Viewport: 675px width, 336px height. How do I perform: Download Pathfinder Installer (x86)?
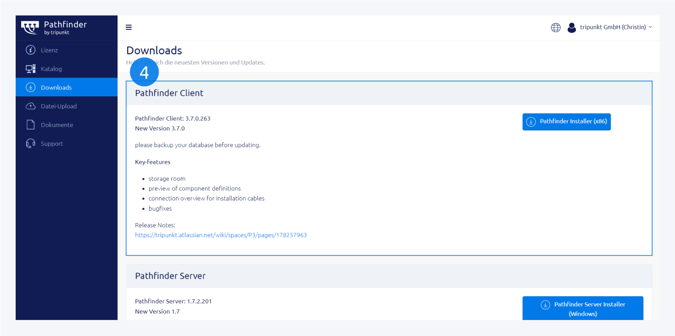tap(566, 122)
